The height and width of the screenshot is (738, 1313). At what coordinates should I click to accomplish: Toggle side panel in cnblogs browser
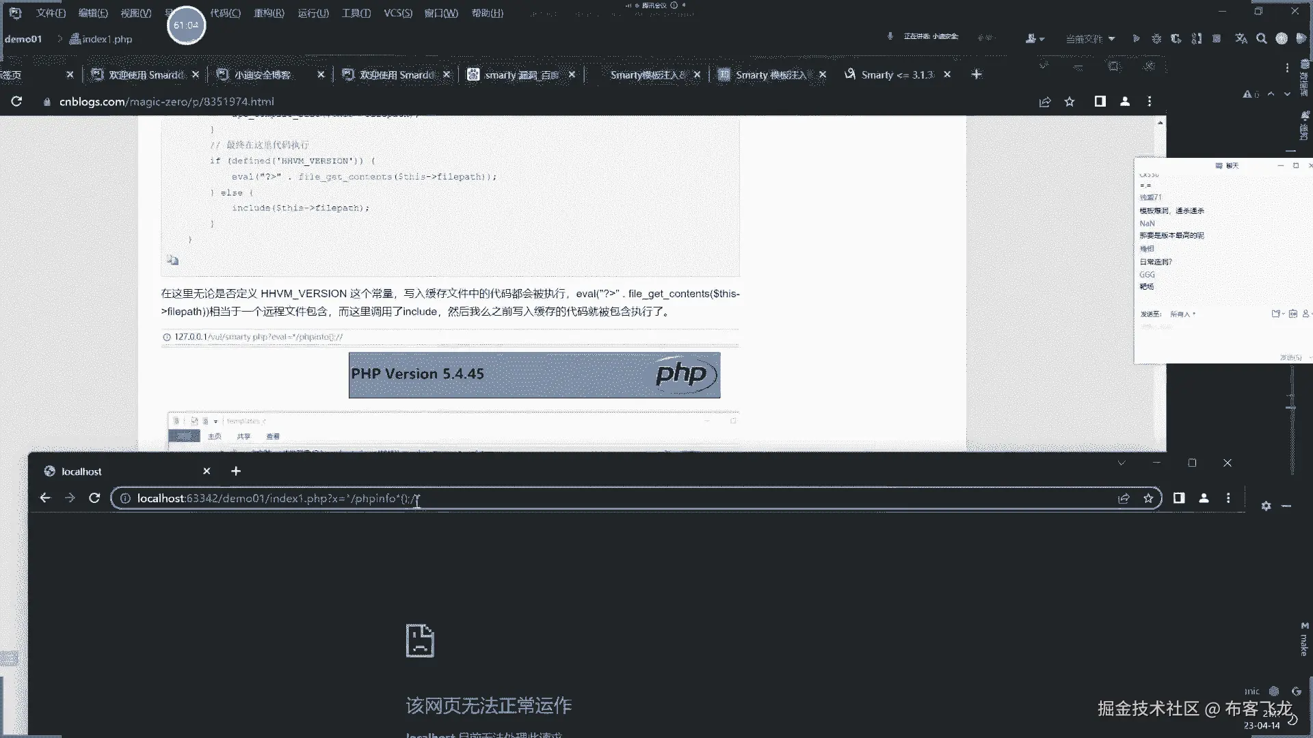(1100, 102)
